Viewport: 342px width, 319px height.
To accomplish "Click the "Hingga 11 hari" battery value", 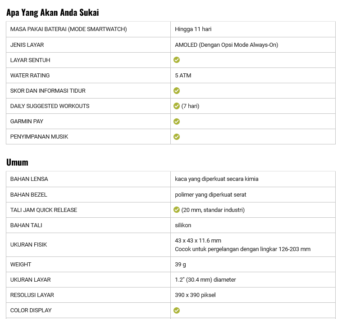I will (193, 29).
